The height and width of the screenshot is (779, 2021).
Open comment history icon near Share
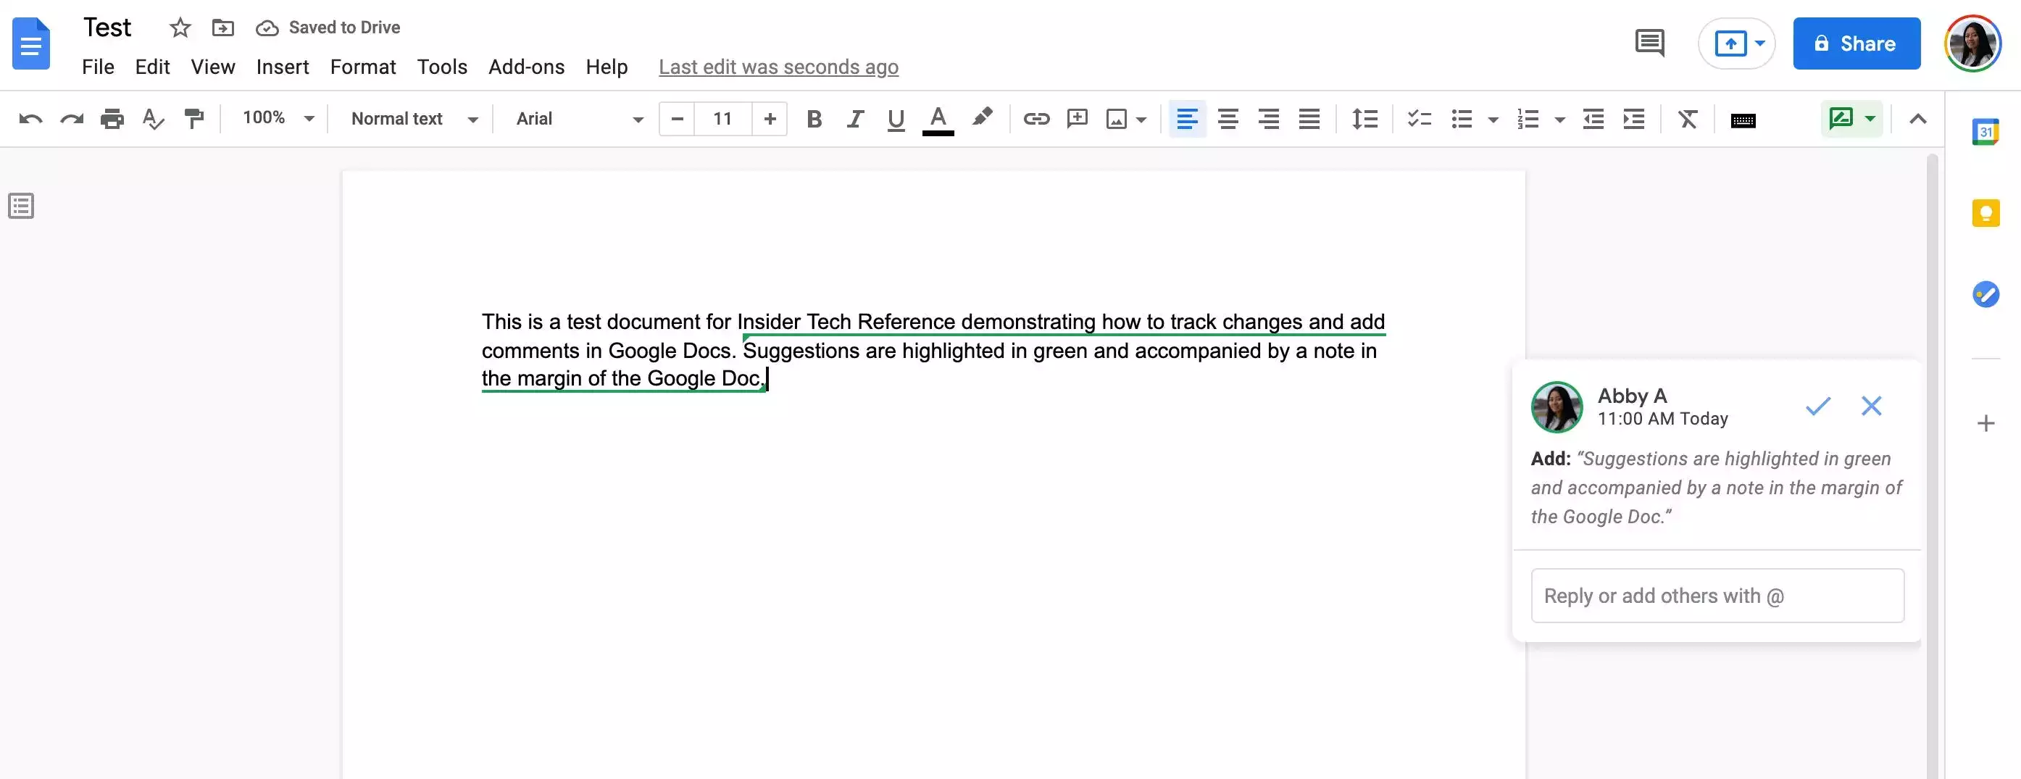click(1649, 43)
